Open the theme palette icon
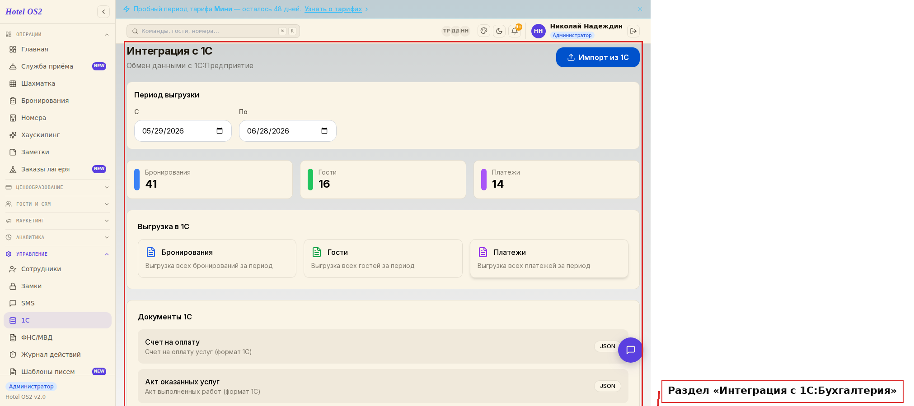Screen dimensions: 914x406 tap(484, 31)
